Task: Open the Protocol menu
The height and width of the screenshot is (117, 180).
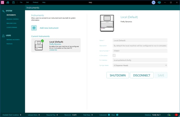Action: point(35,2)
